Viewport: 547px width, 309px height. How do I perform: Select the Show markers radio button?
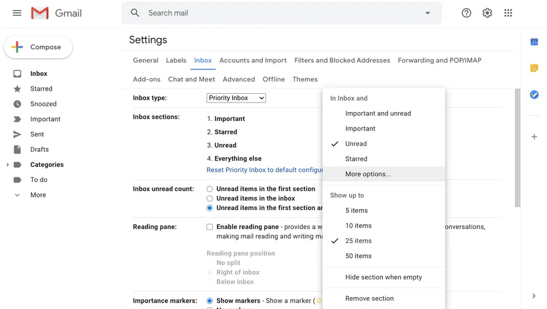(209, 301)
